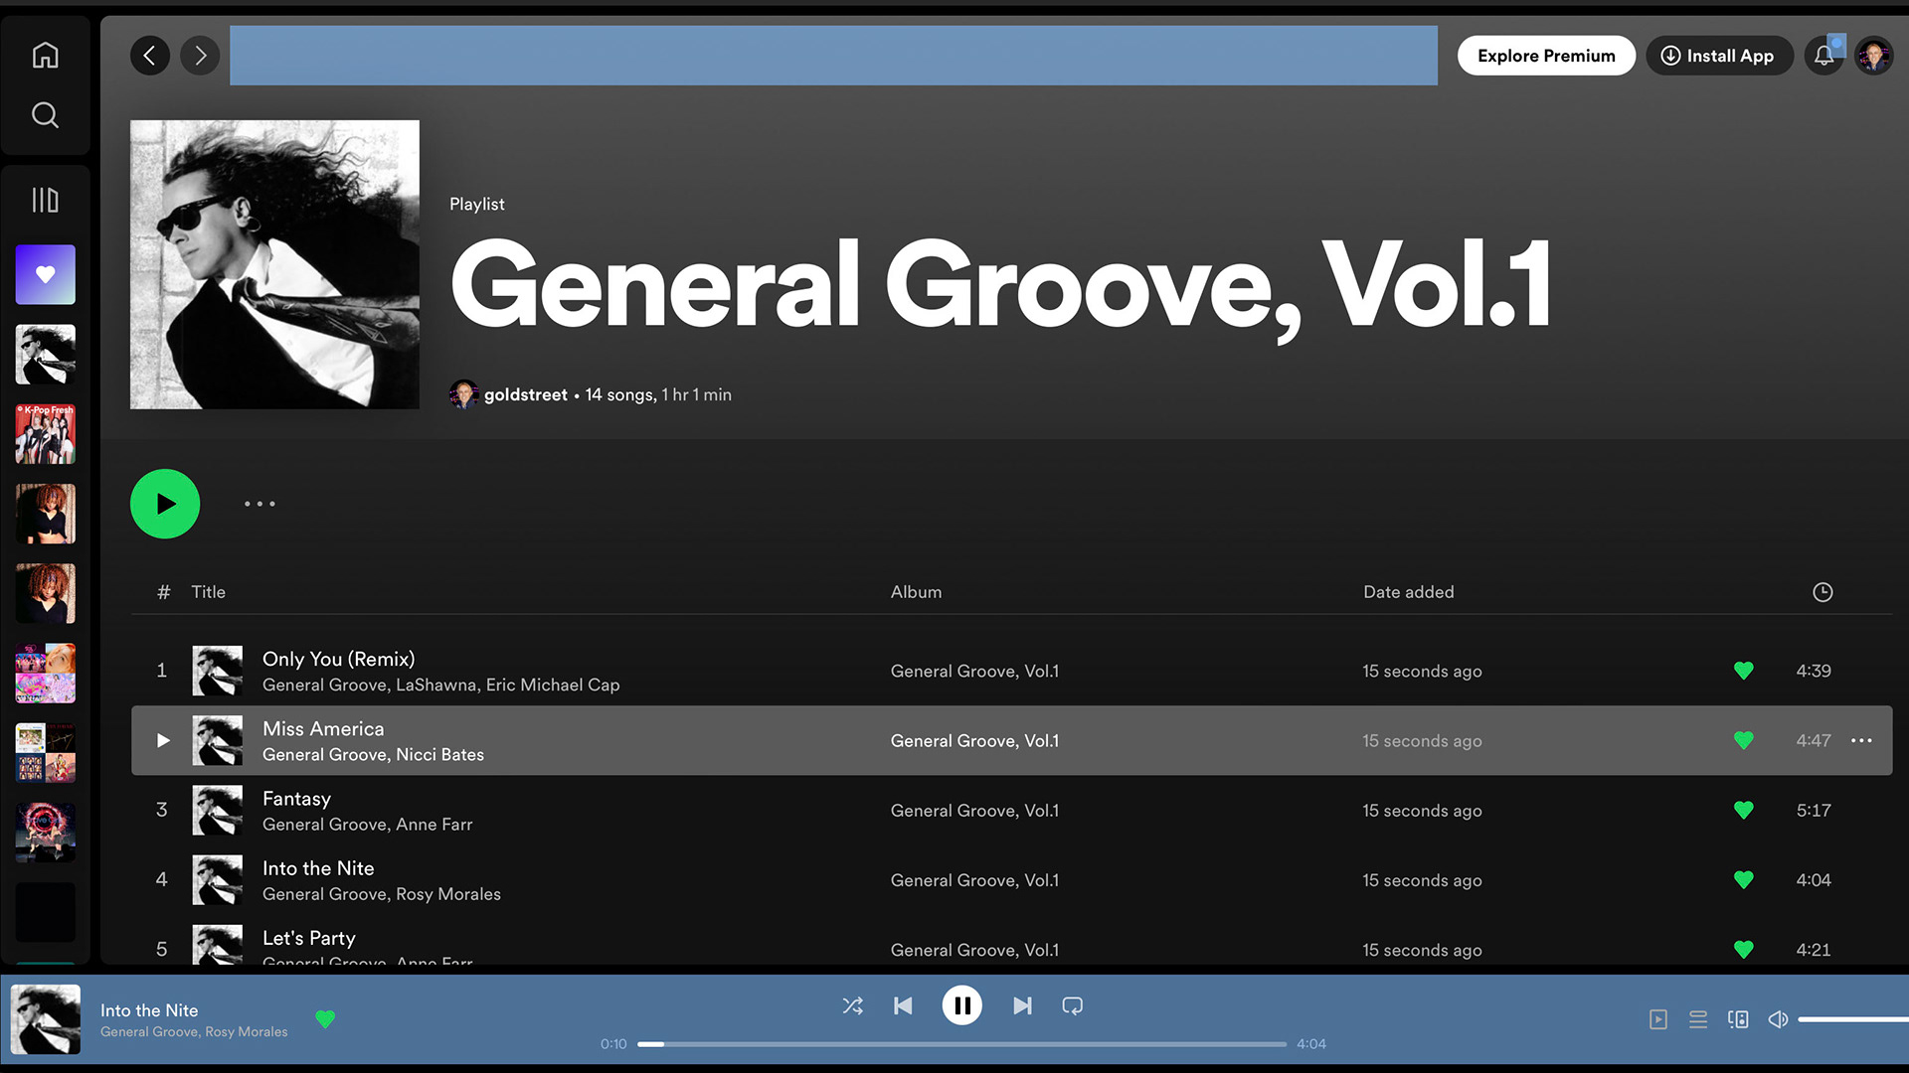The width and height of the screenshot is (1909, 1073).
Task: Open LaShawna artist link
Action: pos(436,685)
